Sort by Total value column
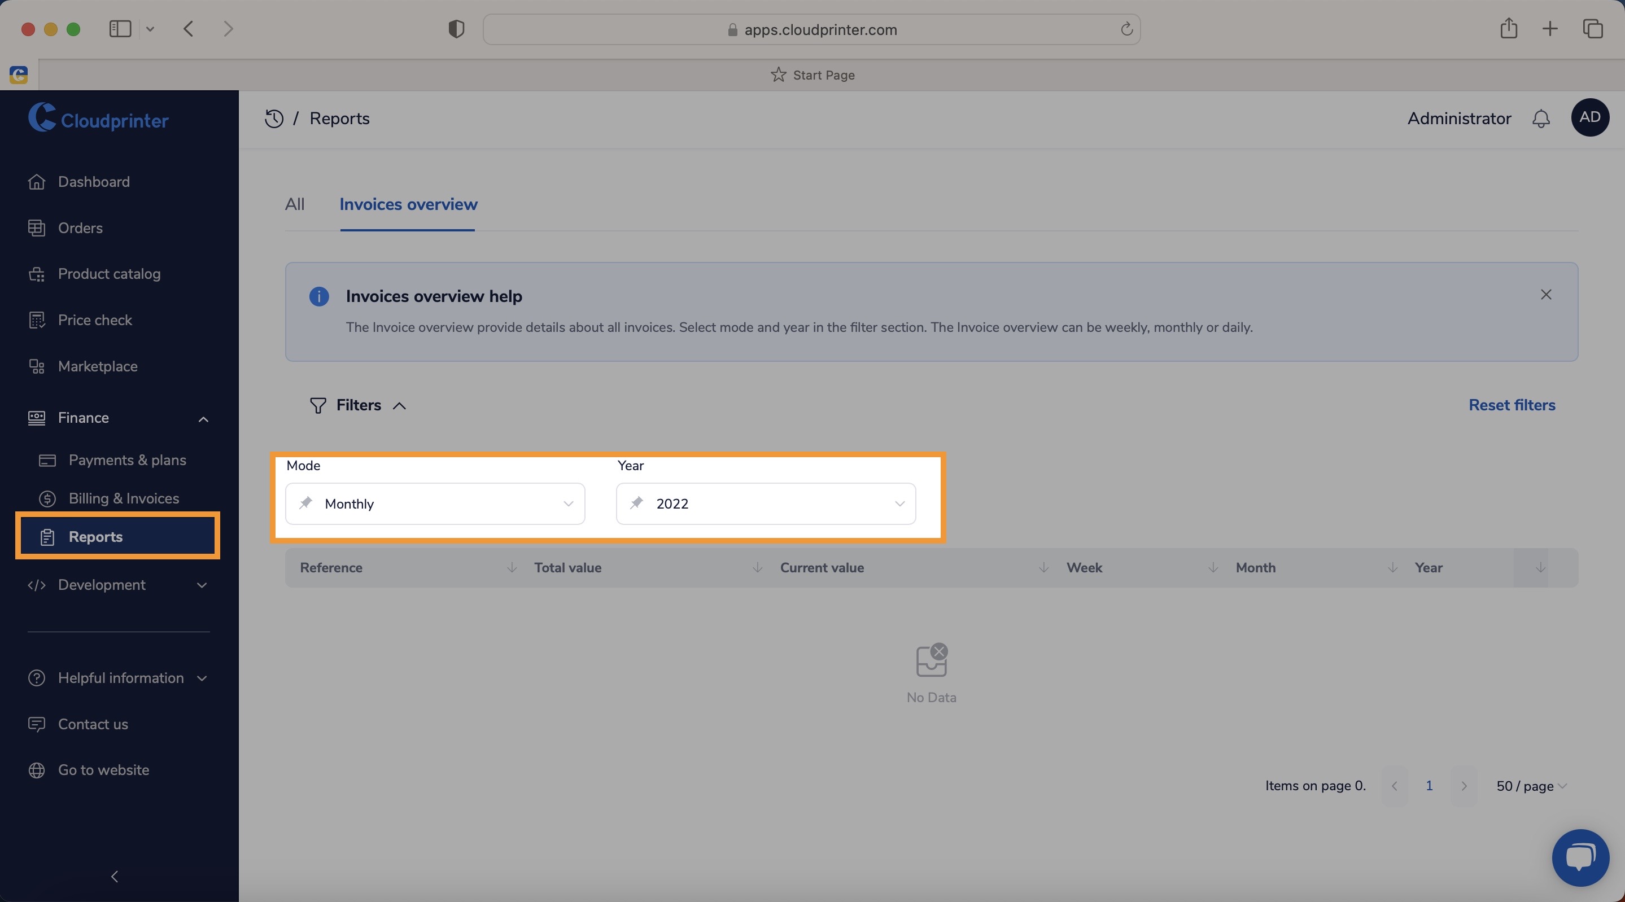This screenshot has width=1625, height=902. point(757,568)
